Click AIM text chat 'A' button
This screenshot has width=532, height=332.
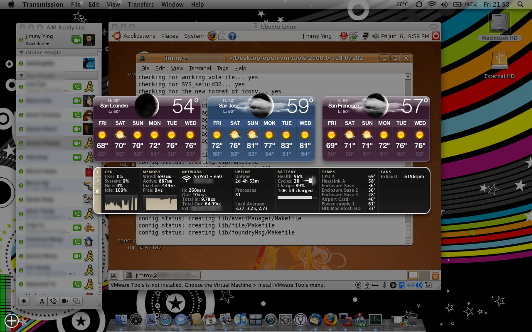tap(42, 301)
